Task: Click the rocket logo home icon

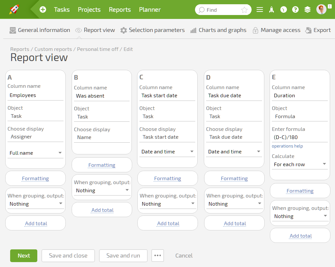Action: (14, 9)
